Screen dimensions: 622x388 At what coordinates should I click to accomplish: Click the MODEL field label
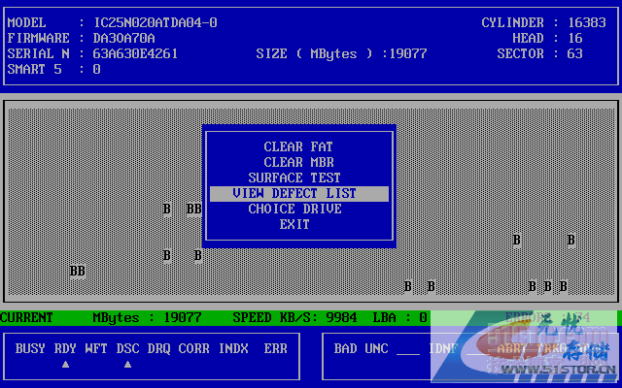click(26, 22)
